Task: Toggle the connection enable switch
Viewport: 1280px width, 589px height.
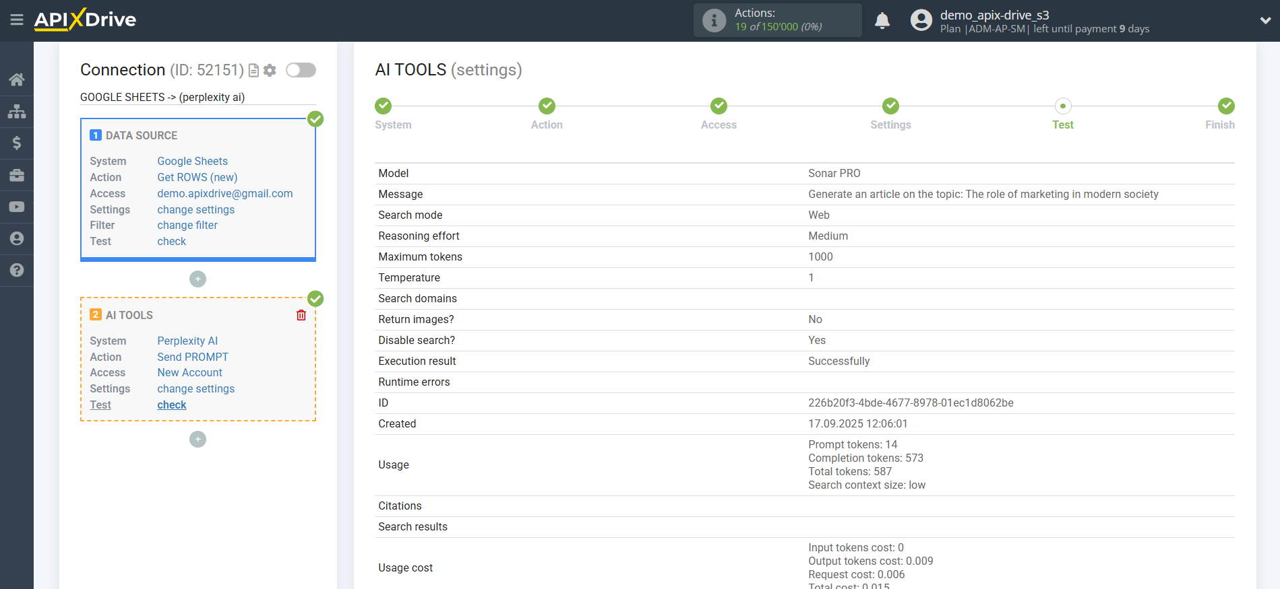Action: point(301,70)
